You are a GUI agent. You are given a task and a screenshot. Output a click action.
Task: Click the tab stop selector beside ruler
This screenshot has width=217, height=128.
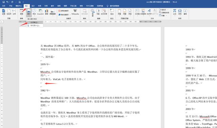tap(2, 22)
